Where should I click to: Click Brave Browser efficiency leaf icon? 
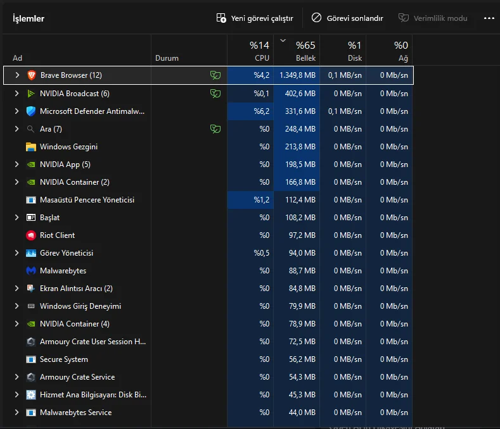(x=215, y=75)
